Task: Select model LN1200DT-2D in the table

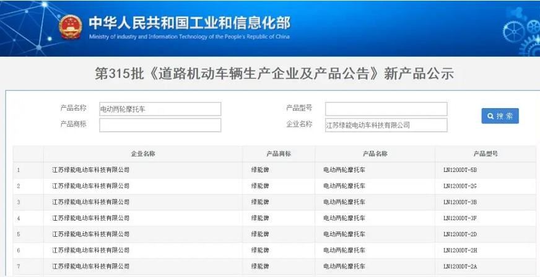Action: click(460, 234)
